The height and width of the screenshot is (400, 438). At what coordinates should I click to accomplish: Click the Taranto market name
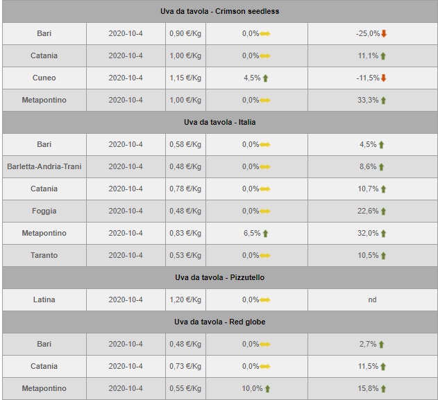point(44,255)
